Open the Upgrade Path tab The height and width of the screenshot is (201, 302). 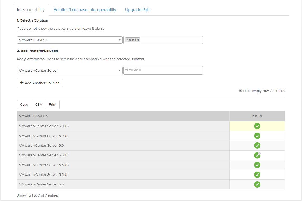138,10
